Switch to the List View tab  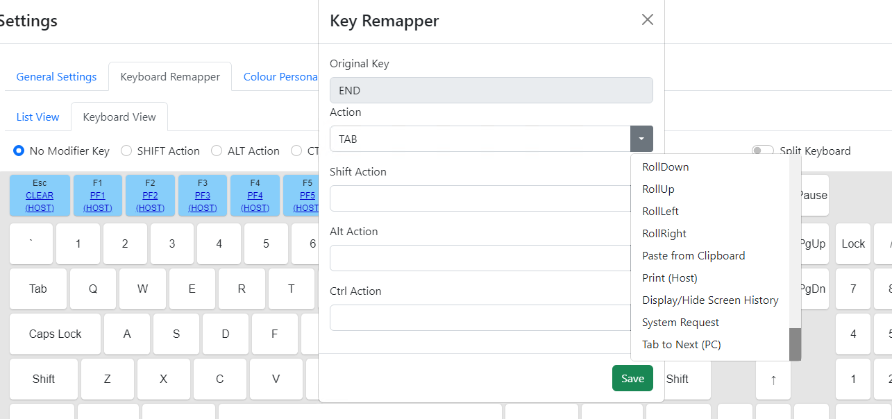pyautogui.click(x=37, y=117)
